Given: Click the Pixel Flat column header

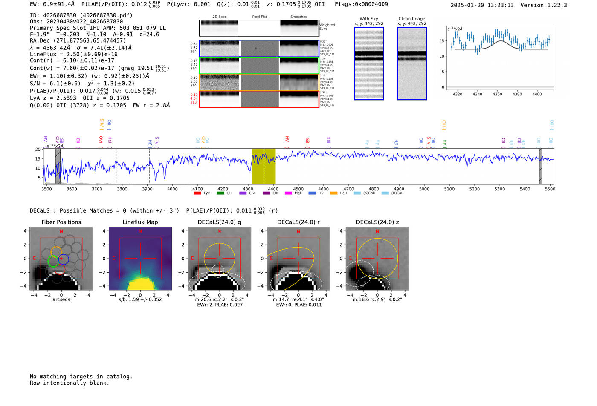Looking at the screenshot, I should click(259, 17).
